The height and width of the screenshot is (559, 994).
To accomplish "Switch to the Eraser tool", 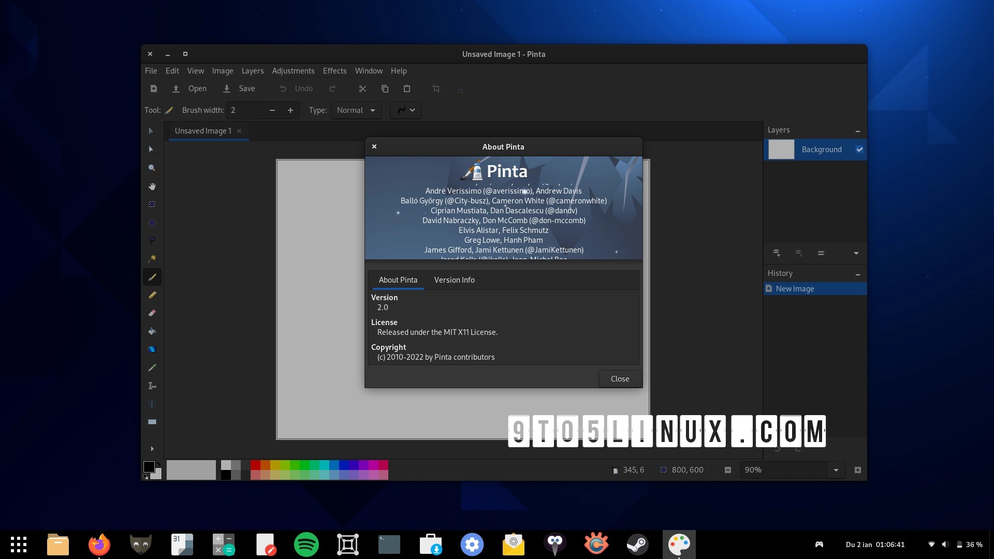I will [x=152, y=313].
